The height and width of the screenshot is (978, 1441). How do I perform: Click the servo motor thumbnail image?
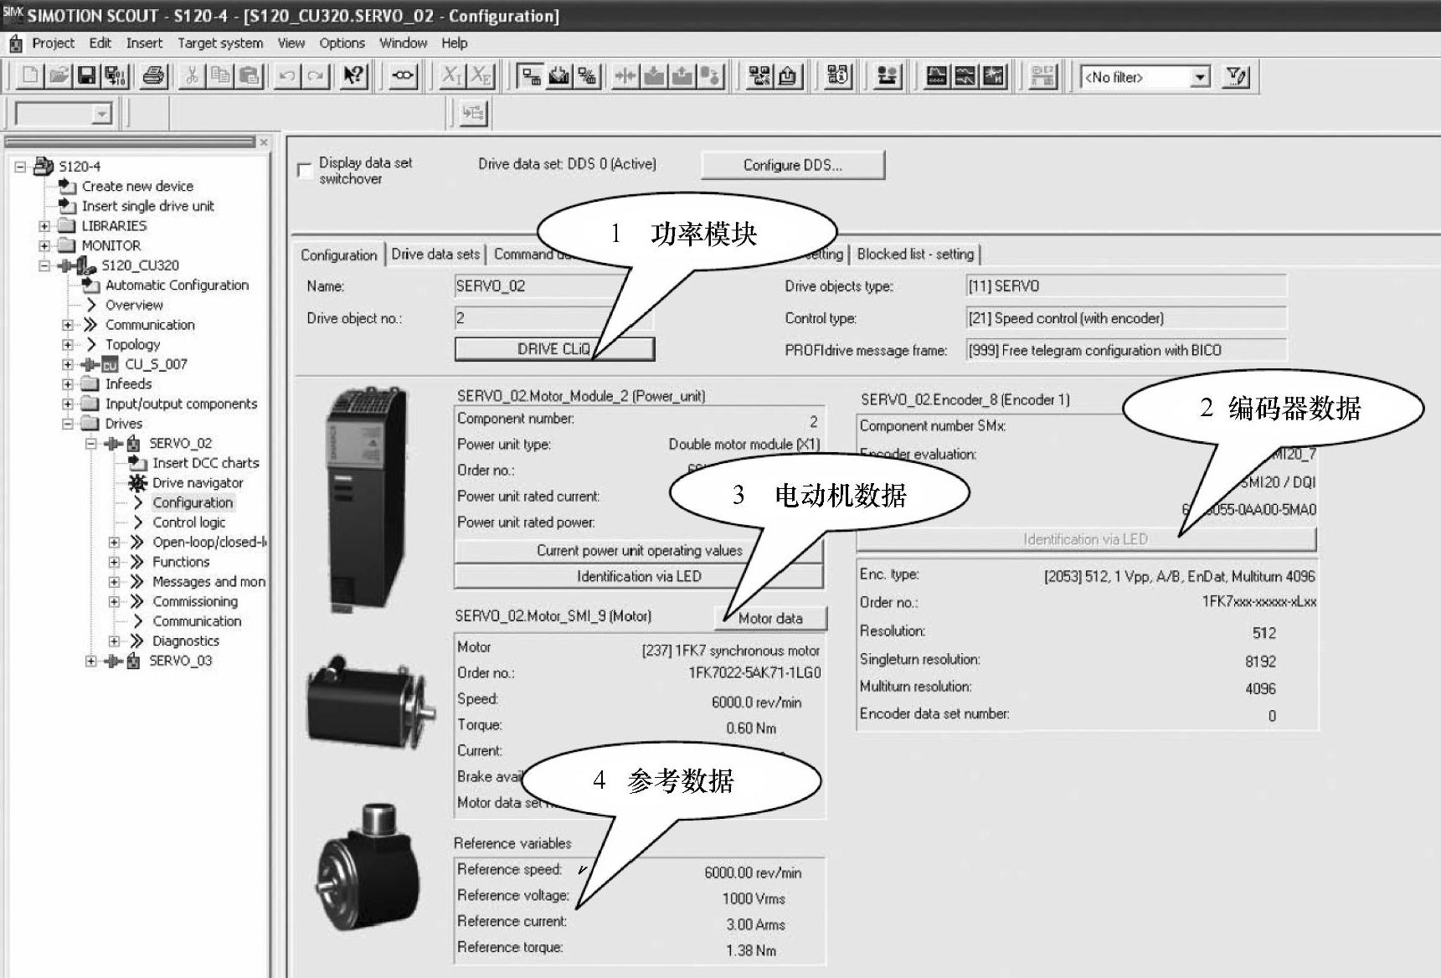click(x=369, y=701)
